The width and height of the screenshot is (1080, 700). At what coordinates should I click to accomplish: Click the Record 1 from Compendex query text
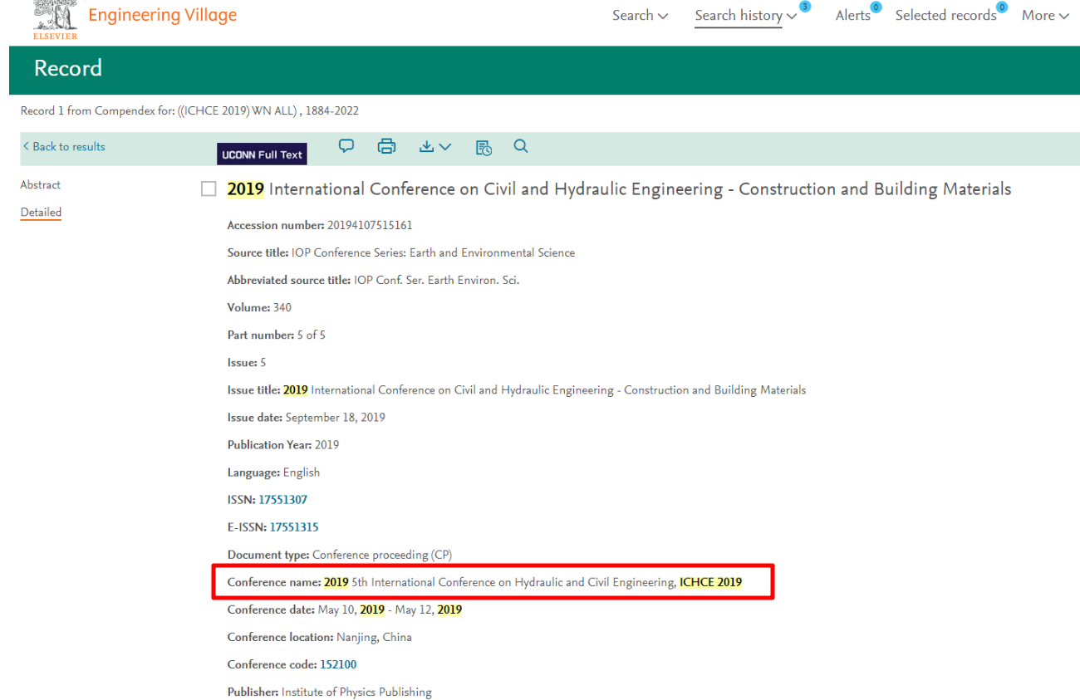(x=189, y=110)
